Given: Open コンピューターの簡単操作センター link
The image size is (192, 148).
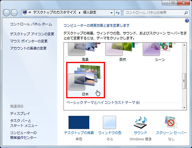Looking at the screenshot, I should [x=24, y=135].
